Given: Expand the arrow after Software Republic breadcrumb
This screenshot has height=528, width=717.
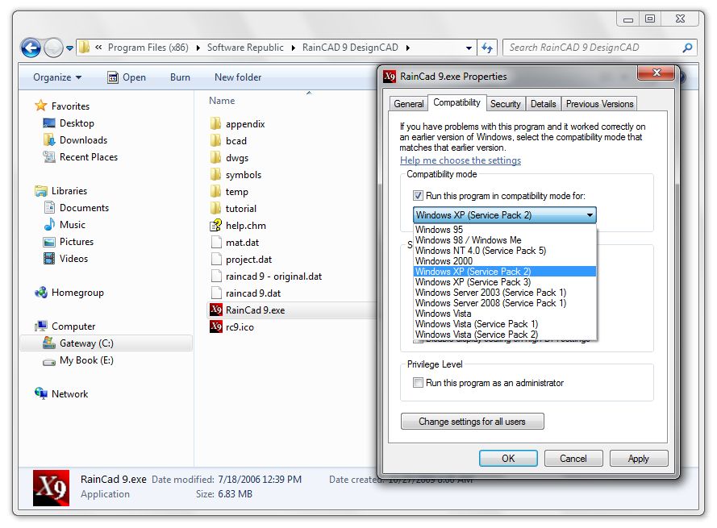Looking at the screenshot, I should tap(293, 48).
